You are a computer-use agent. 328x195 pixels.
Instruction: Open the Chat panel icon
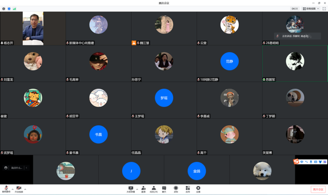164,189
